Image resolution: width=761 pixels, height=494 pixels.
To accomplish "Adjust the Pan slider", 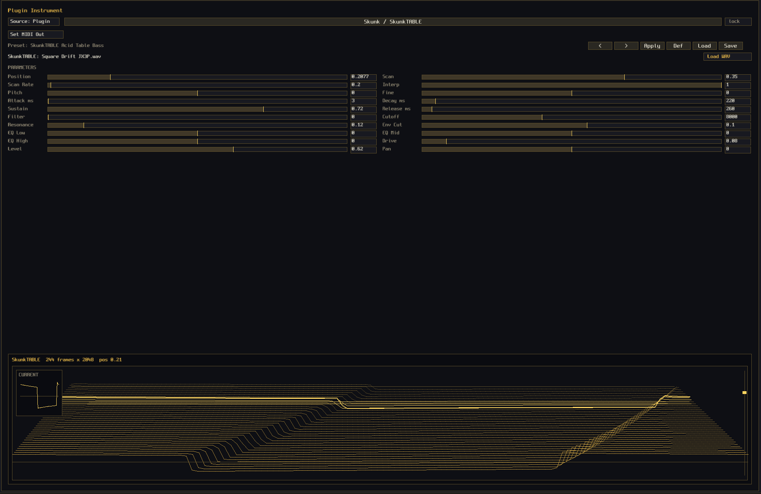I will pyautogui.click(x=571, y=149).
